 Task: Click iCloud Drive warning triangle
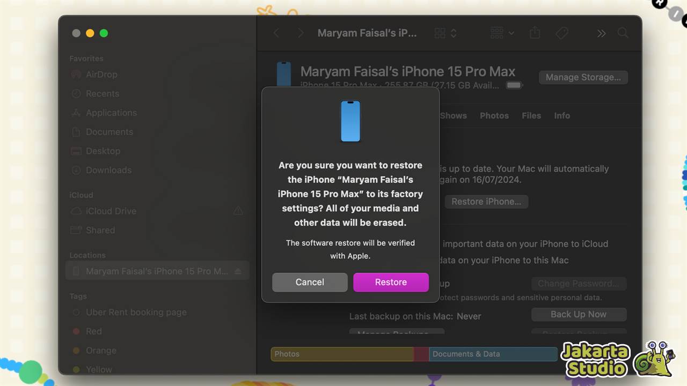[x=238, y=211]
